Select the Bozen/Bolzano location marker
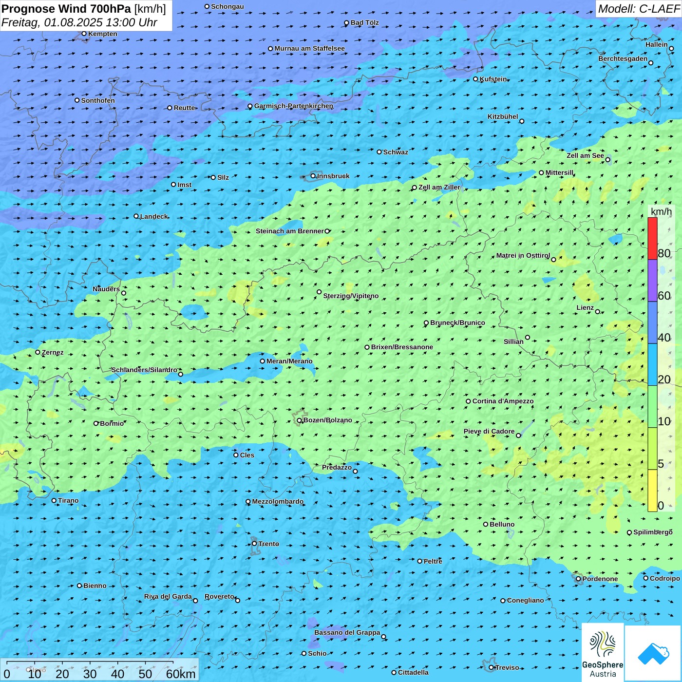 [300, 420]
